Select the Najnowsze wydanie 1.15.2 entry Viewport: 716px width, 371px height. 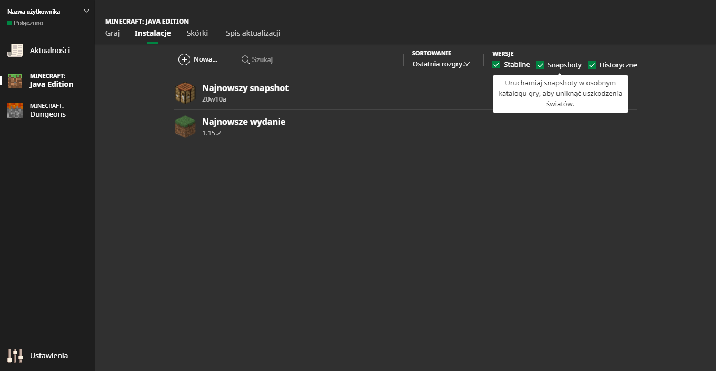[x=244, y=122]
